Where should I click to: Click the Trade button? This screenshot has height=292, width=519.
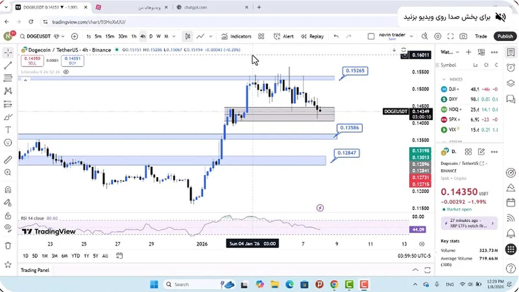coord(481,36)
